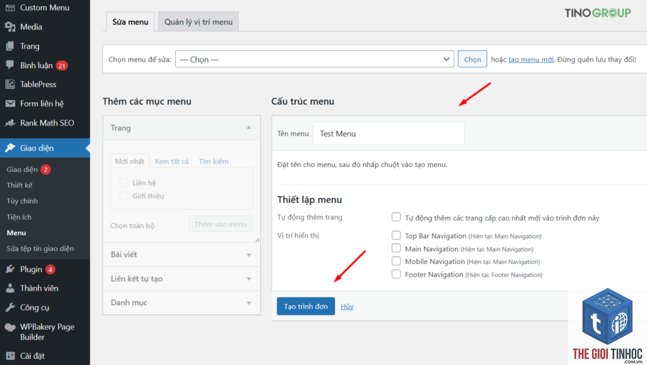Click the tạo menu mới link

pos(531,60)
